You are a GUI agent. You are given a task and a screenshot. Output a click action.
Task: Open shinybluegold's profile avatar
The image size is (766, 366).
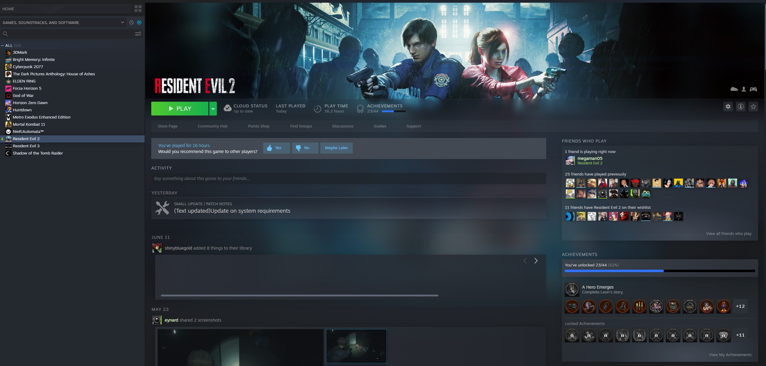pyautogui.click(x=157, y=248)
